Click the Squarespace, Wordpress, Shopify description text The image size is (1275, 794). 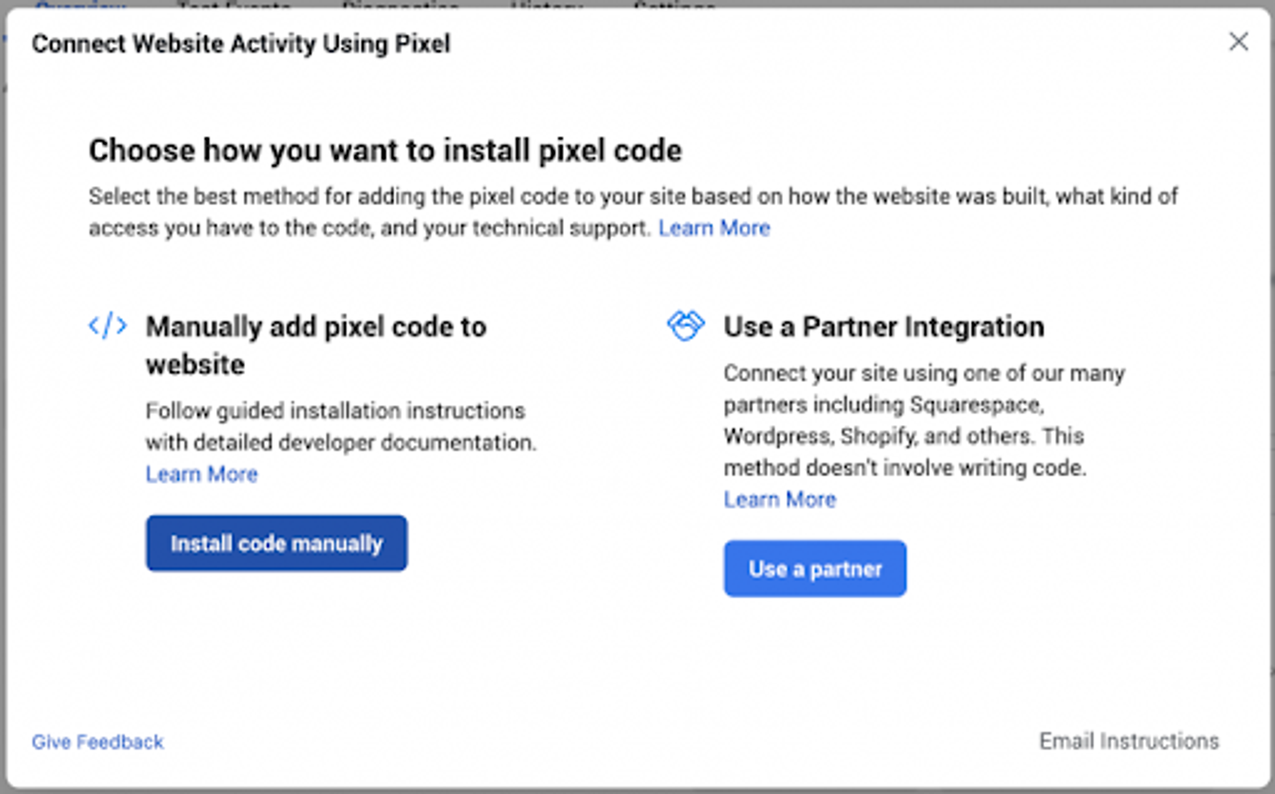pos(924,420)
